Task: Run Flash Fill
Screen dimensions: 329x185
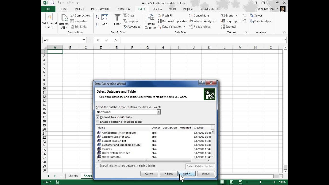Action: (166, 16)
